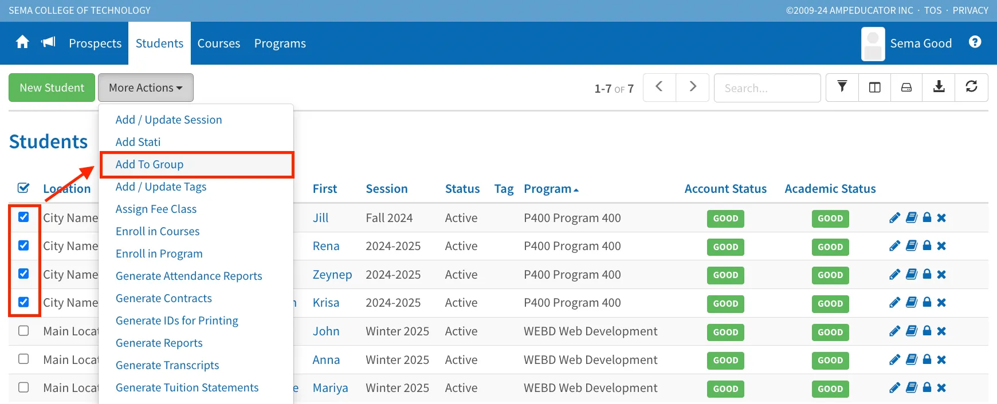The height and width of the screenshot is (404, 997).
Task: Uncheck the checkbox for Jill's row
Action: click(x=23, y=217)
